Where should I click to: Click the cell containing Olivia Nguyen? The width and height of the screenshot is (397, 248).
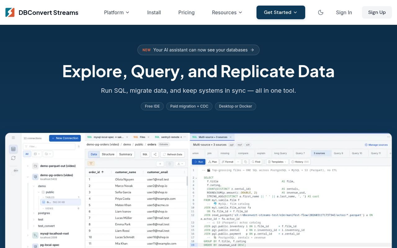(x=125, y=179)
